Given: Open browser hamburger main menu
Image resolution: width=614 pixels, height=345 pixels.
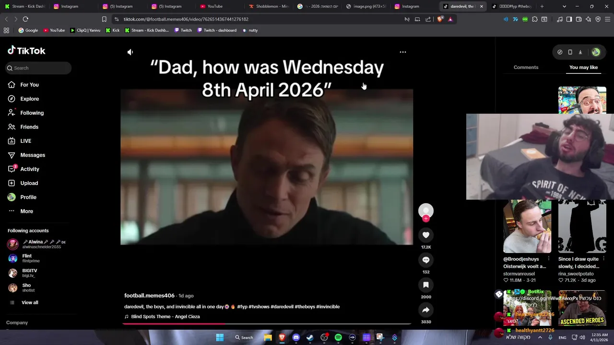Looking at the screenshot, I should [x=607, y=19].
